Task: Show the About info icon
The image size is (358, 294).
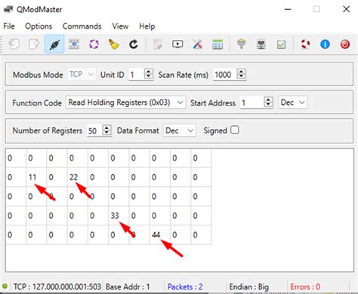Action: (x=325, y=44)
